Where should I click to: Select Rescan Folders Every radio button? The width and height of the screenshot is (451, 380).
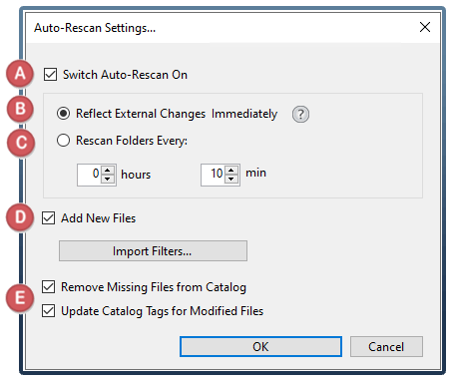(x=63, y=141)
